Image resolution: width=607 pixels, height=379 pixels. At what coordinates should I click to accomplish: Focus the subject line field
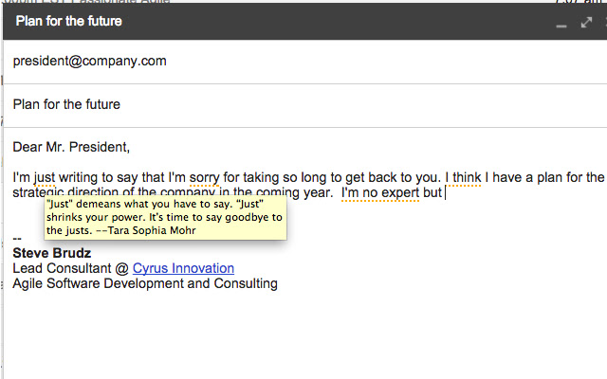(x=66, y=104)
